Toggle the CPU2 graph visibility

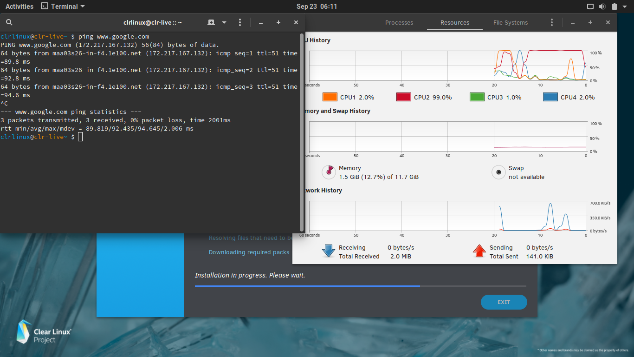pos(404,97)
